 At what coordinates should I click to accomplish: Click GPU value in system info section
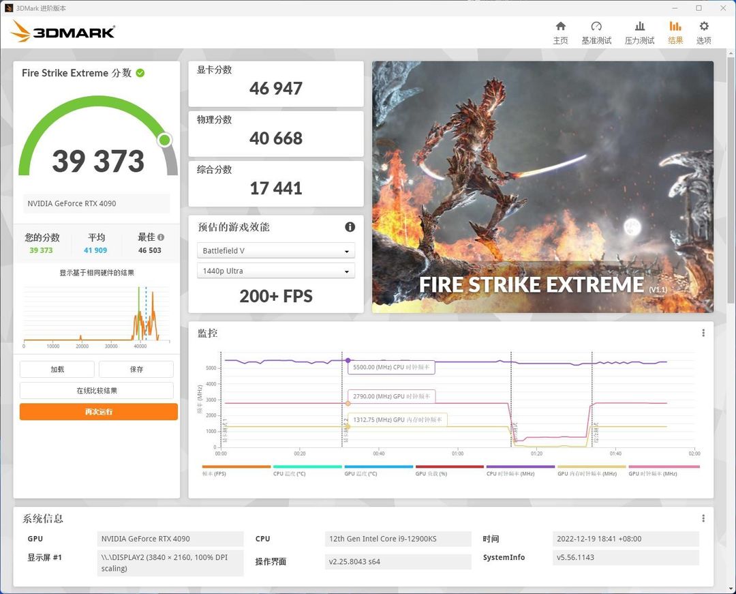pyautogui.click(x=170, y=539)
